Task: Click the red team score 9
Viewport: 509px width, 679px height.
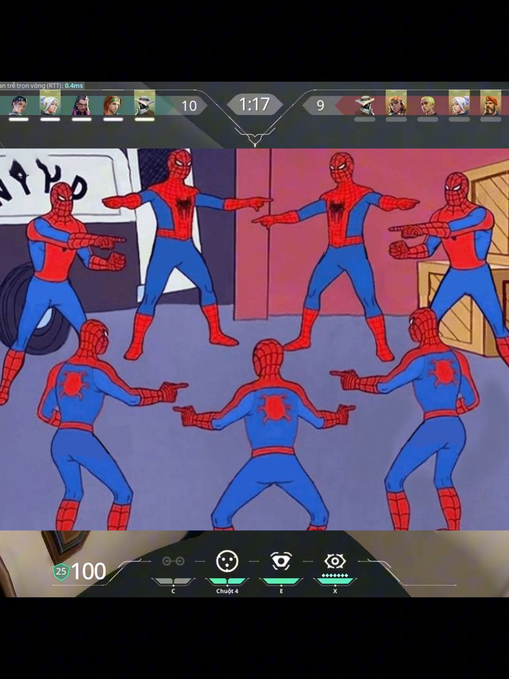Action: pos(320,106)
